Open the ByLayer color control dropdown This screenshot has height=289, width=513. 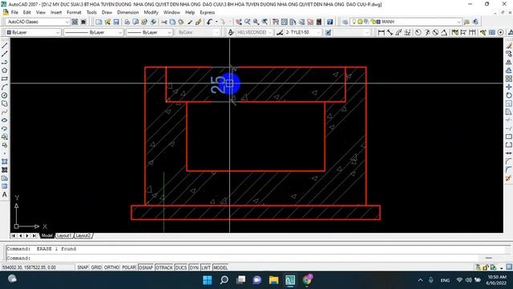[33, 32]
